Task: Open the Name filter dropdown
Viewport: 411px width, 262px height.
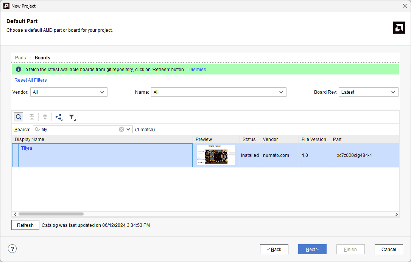Action: click(x=218, y=92)
